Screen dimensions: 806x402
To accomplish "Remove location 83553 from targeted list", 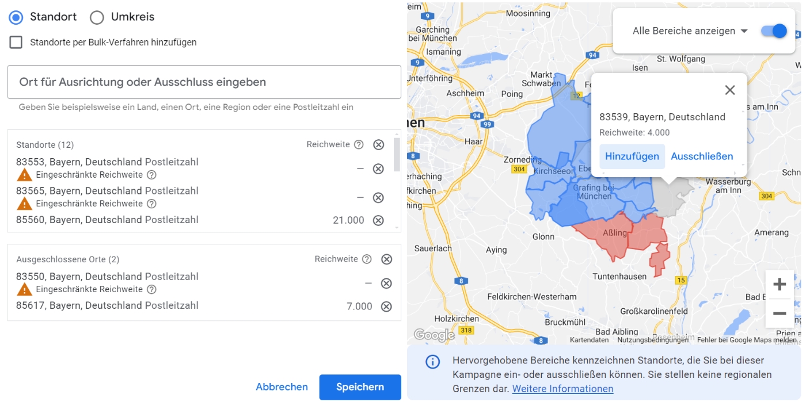I will pyautogui.click(x=378, y=169).
